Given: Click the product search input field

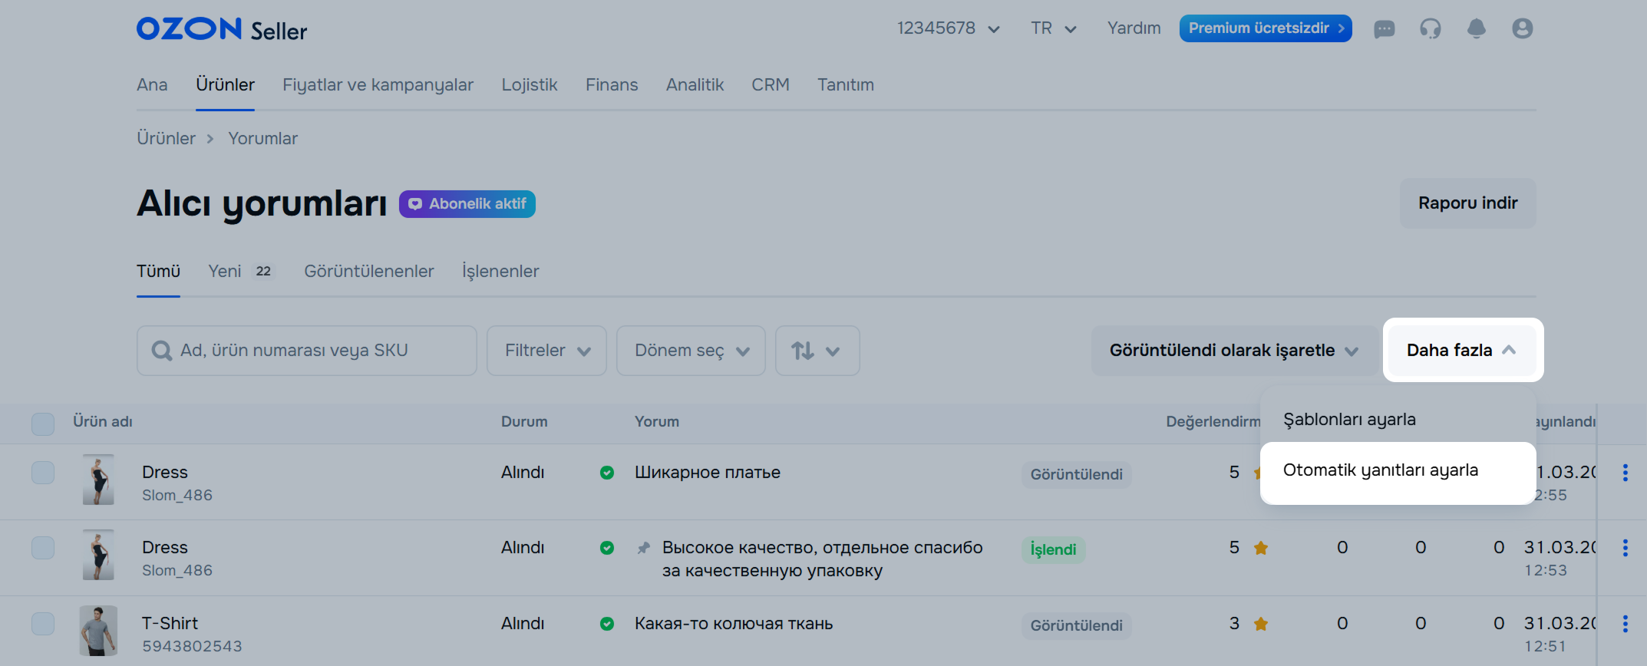Looking at the screenshot, I should click(307, 351).
